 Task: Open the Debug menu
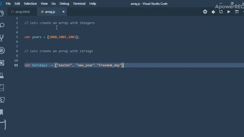click(x=64, y=3)
